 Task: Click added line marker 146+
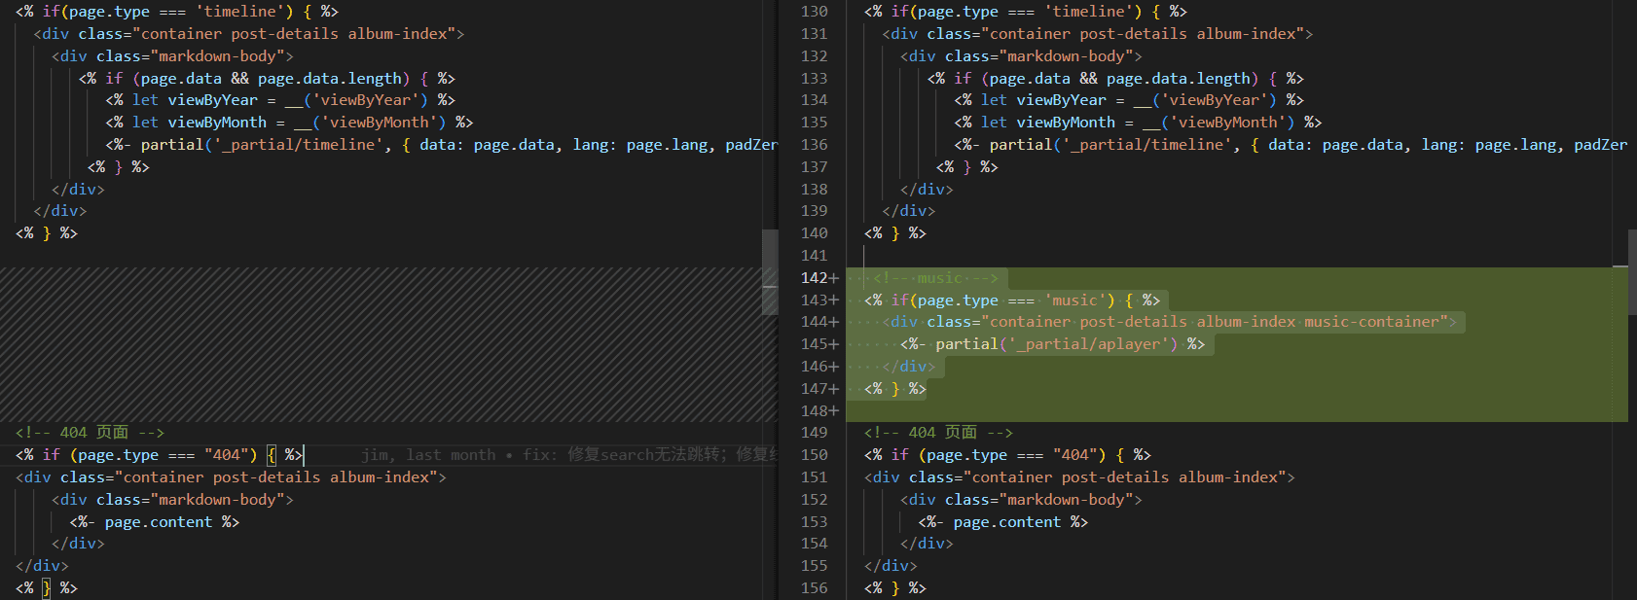[819, 367]
